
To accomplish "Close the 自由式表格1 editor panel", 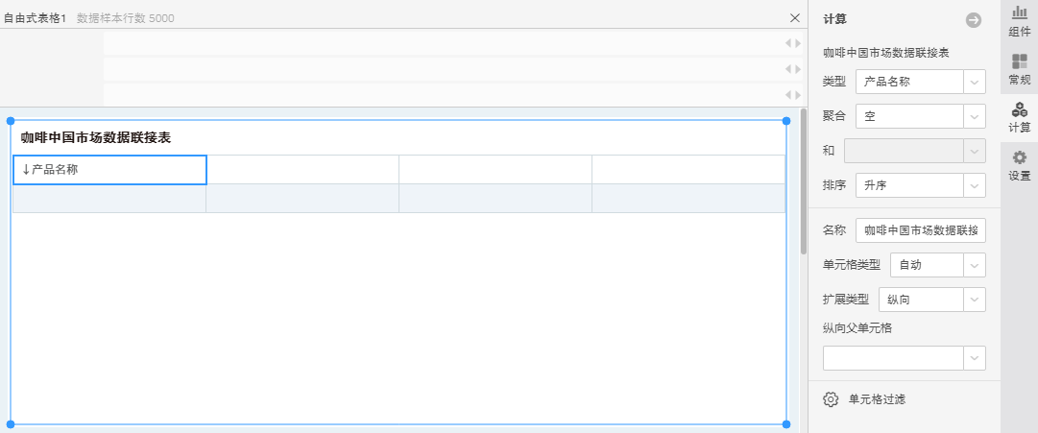I will pos(794,17).
